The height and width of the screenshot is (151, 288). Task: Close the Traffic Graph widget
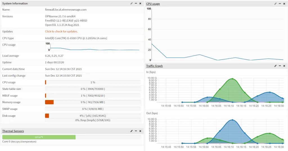284,66
